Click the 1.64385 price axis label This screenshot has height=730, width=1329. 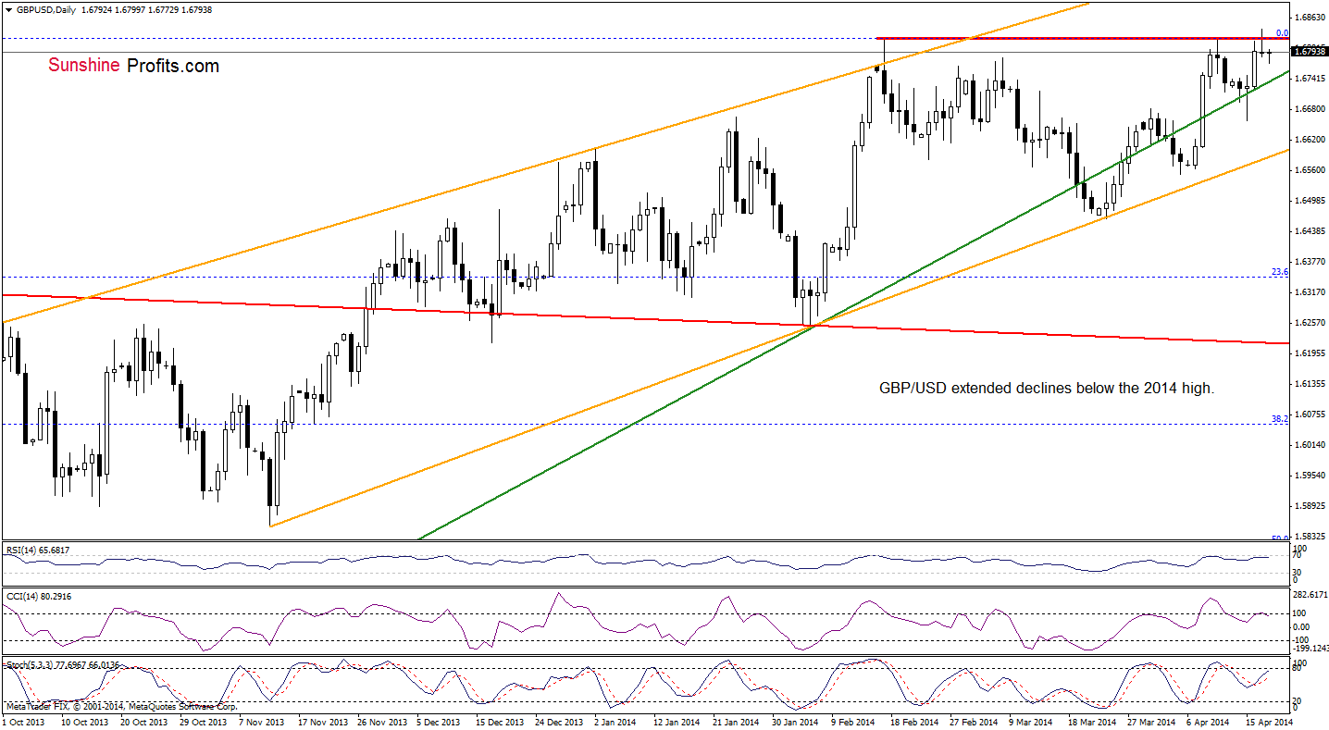point(1310,231)
